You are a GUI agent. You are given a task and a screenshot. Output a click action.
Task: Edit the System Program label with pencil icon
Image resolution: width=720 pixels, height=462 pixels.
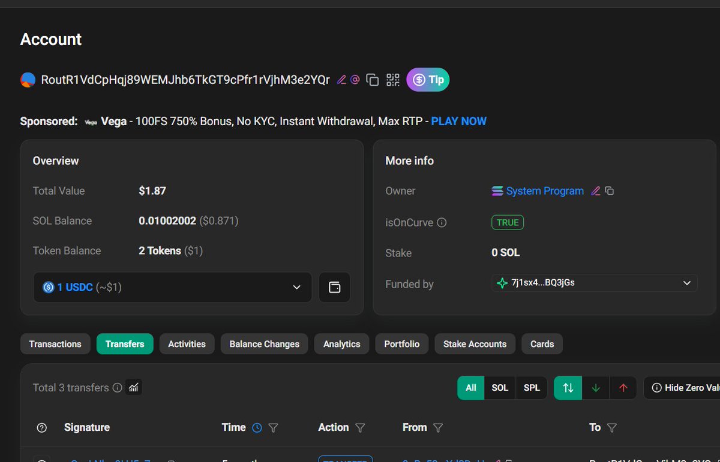595,191
